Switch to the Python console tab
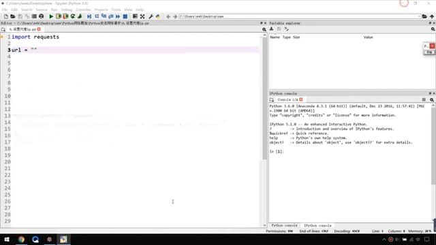436x245 pixels. (284, 225)
